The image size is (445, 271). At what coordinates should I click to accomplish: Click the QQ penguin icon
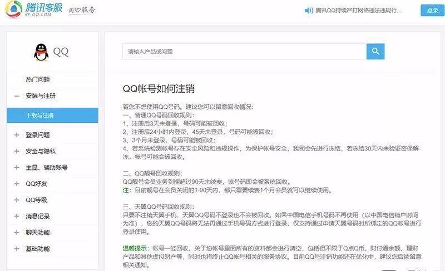(x=41, y=52)
